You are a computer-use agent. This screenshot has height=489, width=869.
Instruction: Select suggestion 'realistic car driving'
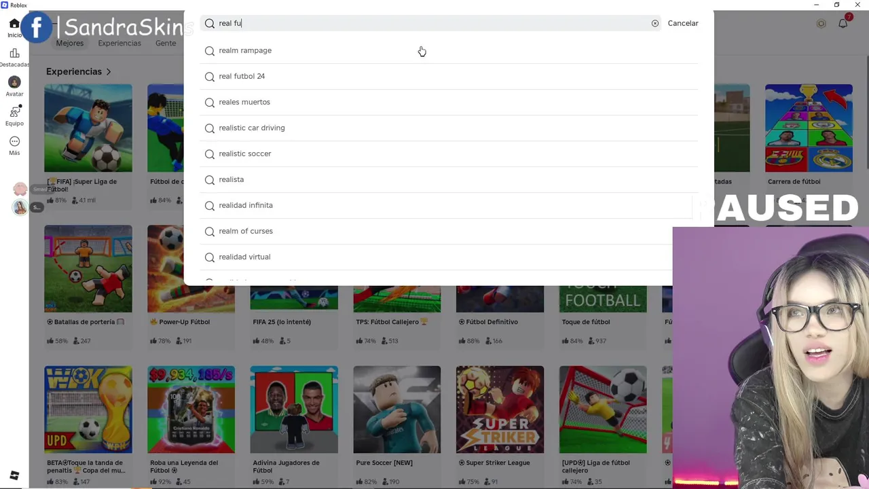pyautogui.click(x=448, y=128)
